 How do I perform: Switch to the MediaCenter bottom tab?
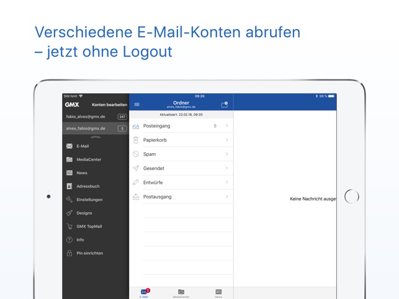click(181, 293)
